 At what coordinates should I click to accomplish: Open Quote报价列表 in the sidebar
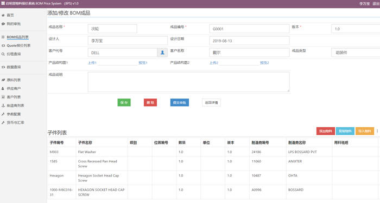[x=18, y=45]
